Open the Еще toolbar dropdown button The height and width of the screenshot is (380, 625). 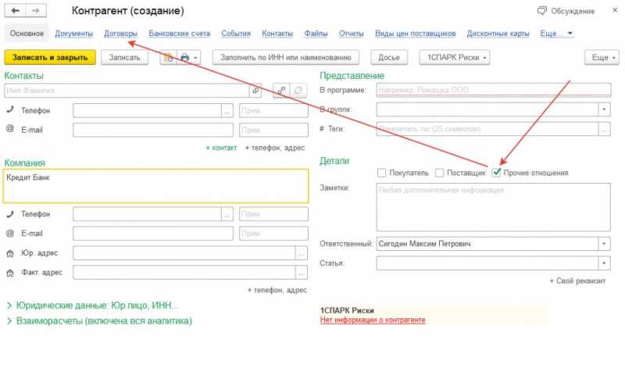pyautogui.click(x=602, y=58)
